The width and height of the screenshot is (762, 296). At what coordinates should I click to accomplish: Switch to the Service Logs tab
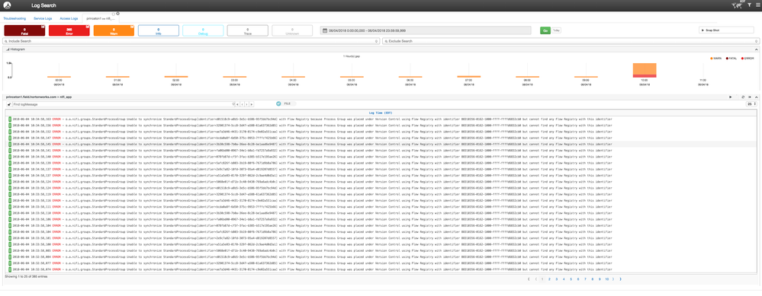pyautogui.click(x=43, y=18)
